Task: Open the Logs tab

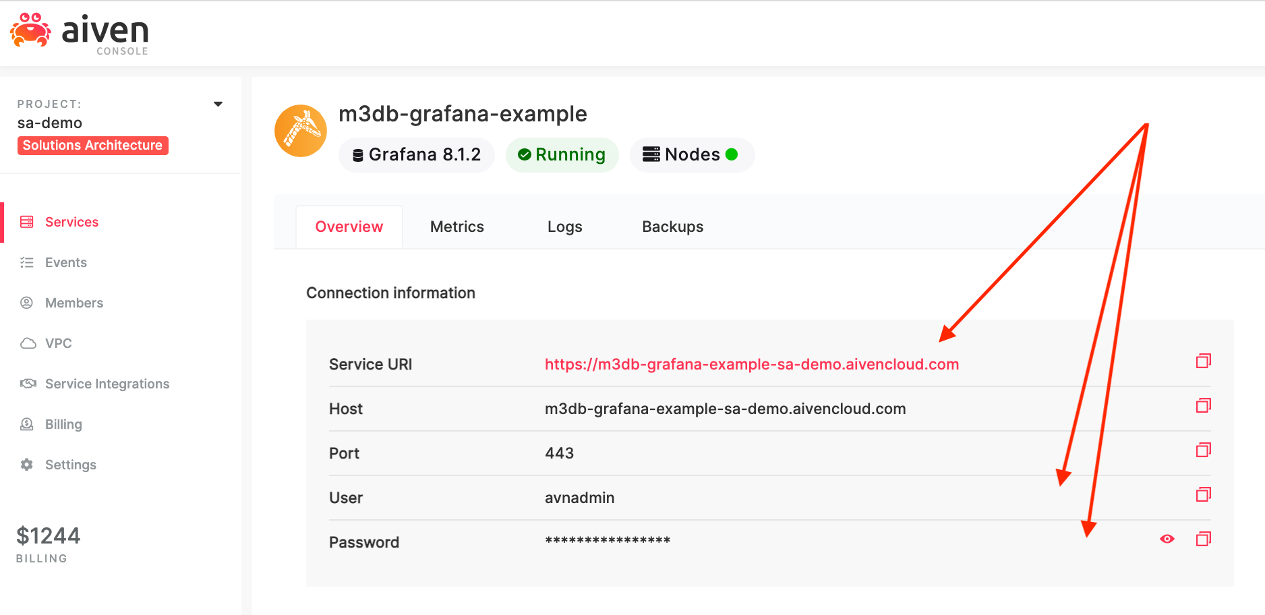Action: click(x=565, y=227)
